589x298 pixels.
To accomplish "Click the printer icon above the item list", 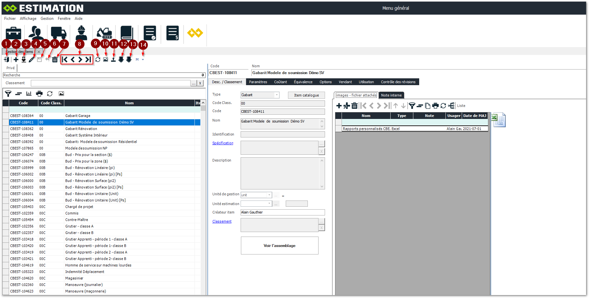I will 39,94.
